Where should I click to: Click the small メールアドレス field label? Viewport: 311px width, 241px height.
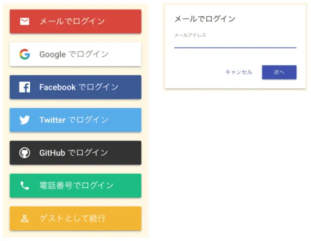point(190,35)
